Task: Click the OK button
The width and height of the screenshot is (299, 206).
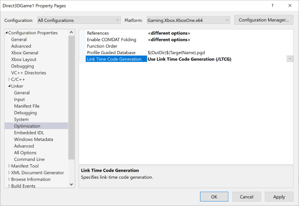Action: point(214,197)
